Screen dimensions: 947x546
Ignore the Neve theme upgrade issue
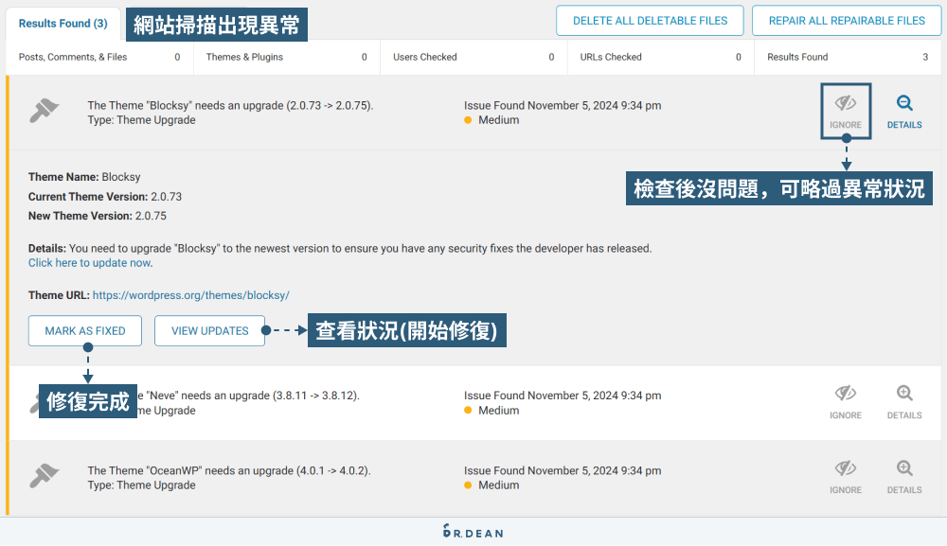point(846,401)
